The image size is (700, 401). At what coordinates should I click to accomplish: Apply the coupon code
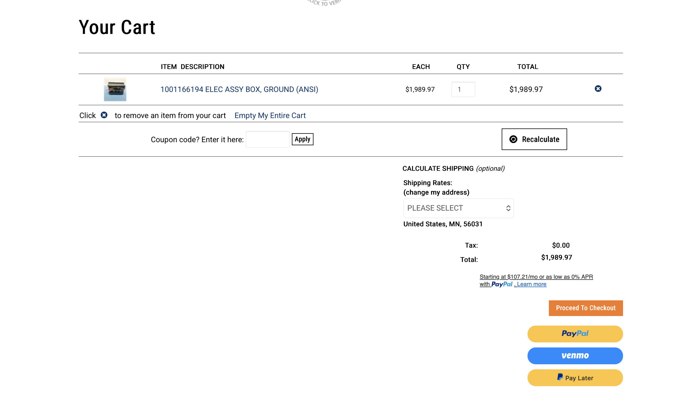[303, 139]
